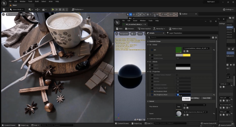The image size is (236, 127).
Task: Enable the Metallic parameter checkbox
Action: pyautogui.click(x=152, y=78)
